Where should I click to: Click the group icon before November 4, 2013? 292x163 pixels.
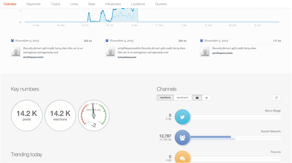107,40
